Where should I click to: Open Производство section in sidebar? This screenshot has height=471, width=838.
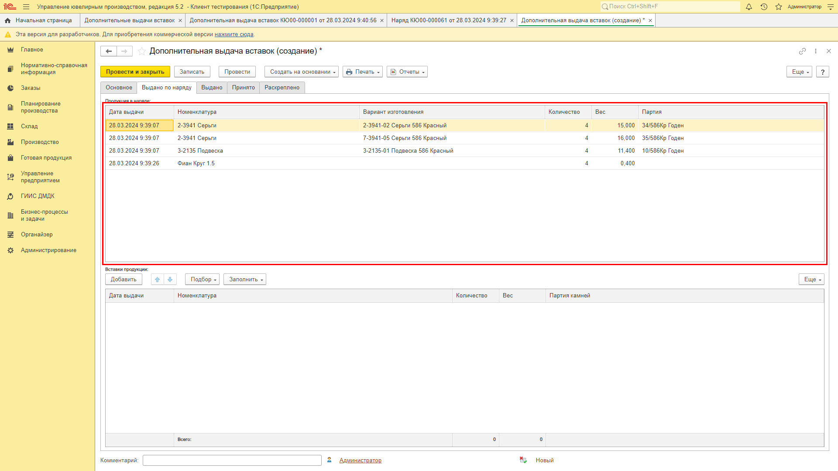click(x=40, y=142)
